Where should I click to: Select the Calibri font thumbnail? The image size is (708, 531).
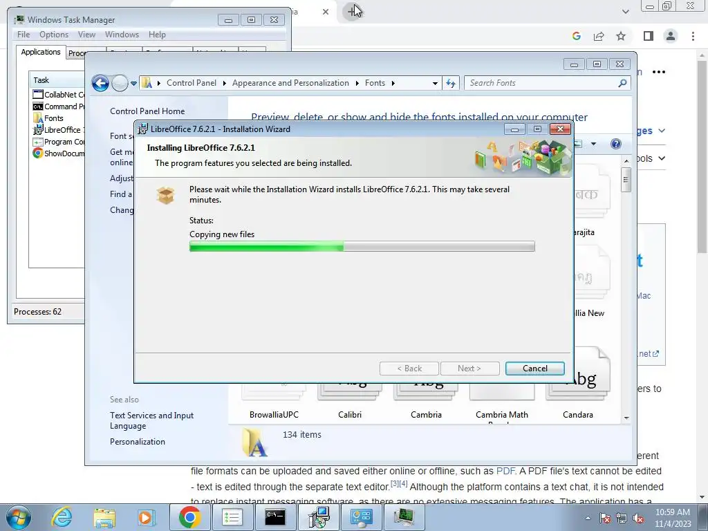tap(350, 401)
